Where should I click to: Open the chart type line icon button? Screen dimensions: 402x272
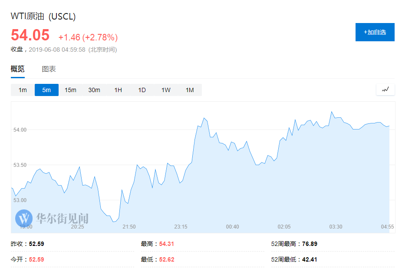click(386, 90)
